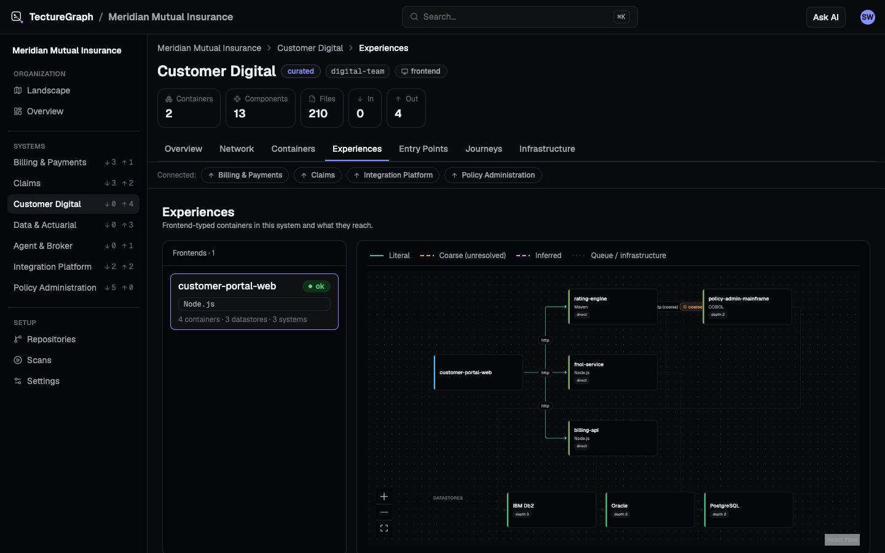Click the Node.js tag on frontend card

254,304
